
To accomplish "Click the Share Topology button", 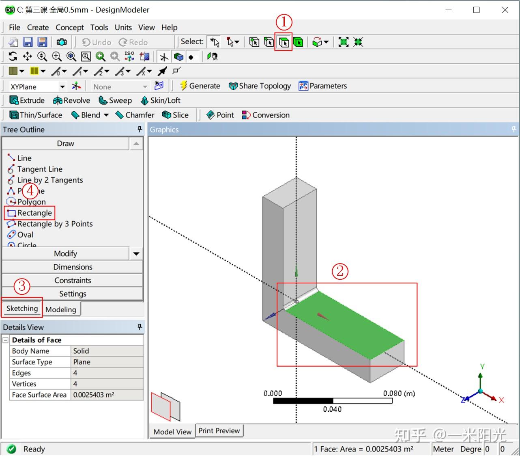I will 260,86.
